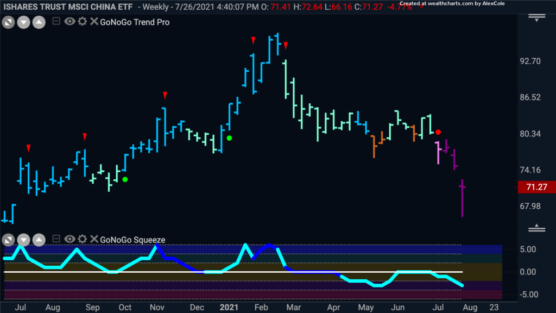Click GoNoGo Trend Pro resize icon
This screenshot has width=556, height=313.
pos(9,22)
